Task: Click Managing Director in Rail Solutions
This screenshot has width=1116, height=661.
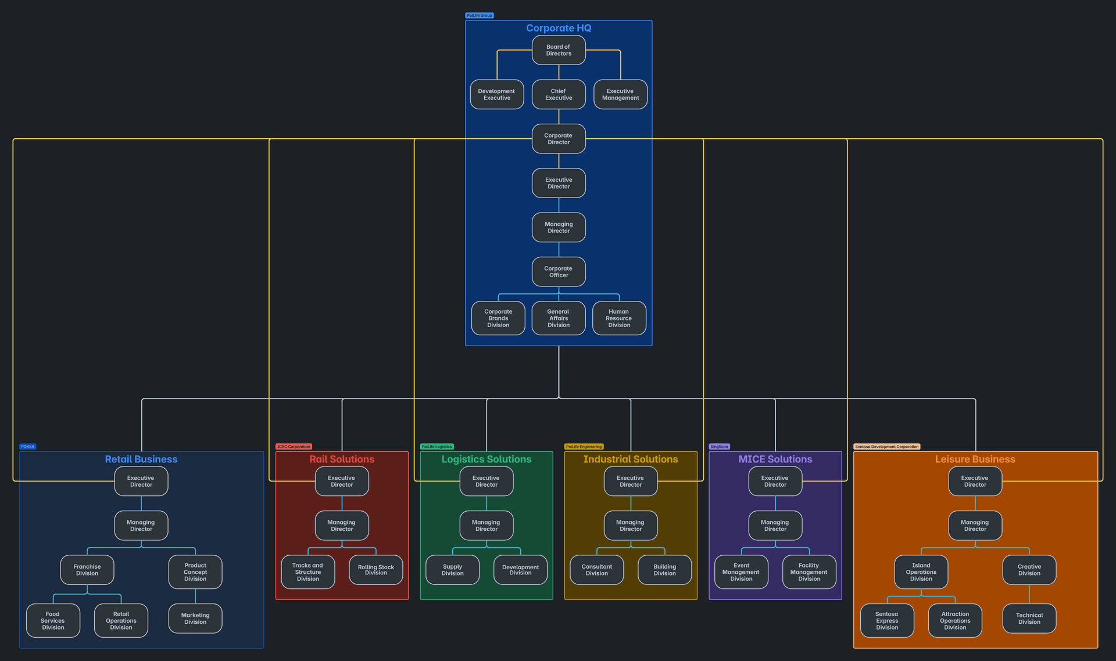Action: tap(342, 526)
